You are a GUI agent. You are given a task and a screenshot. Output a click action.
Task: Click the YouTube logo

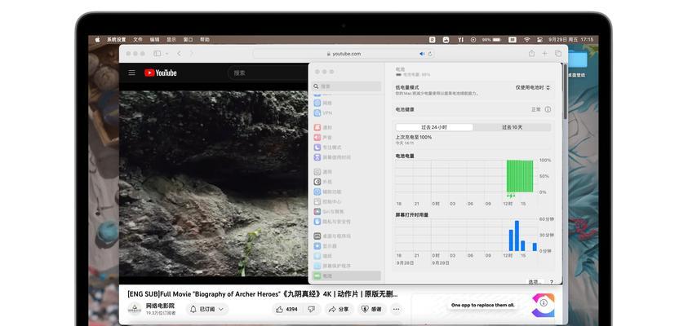(161, 73)
